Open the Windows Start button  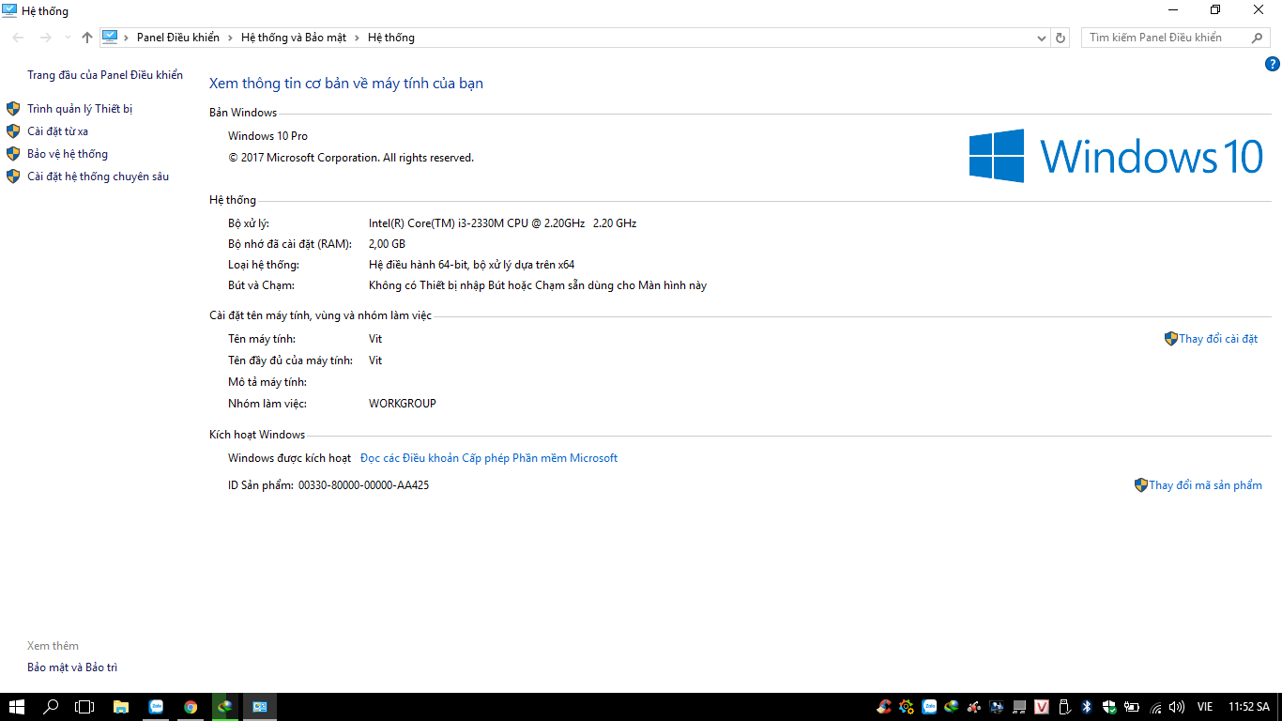click(x=17, y=707)
